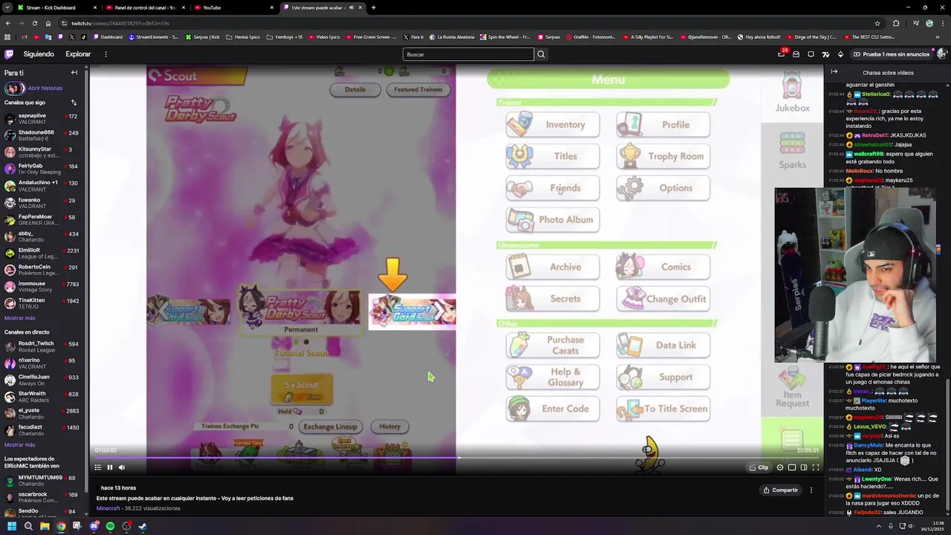Open the Hentai Epico bookmark folder
951x535 pixels.
coord(244,37)
